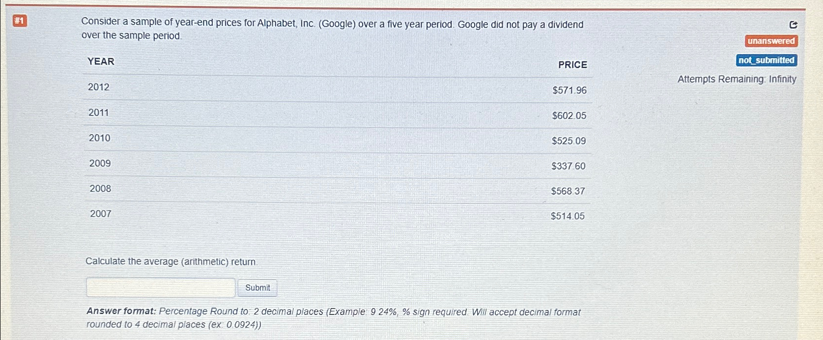
Task: Click the Attempts Remaining: Infinity text
Action: click(737, 79)
